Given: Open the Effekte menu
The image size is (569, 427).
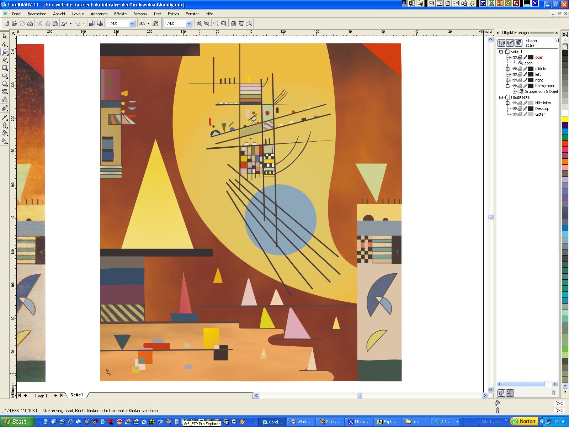Looking at the screenshot, I should [x=121, y=14].
